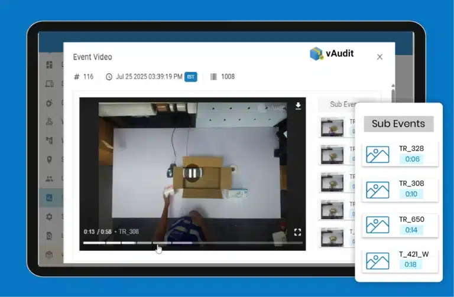
Task: Select the location pin icon in the sidebar
Action: point(49,159)
